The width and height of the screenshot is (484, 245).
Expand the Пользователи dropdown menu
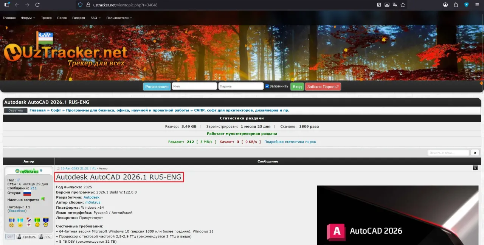click(x=119, y=18)
